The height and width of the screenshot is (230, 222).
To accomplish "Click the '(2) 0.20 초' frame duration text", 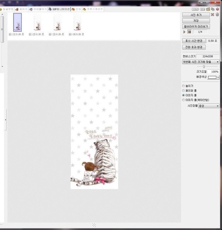I will [x=38, y=34].
